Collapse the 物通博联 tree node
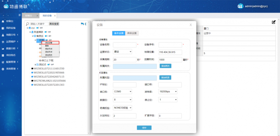 pos(30,32)
